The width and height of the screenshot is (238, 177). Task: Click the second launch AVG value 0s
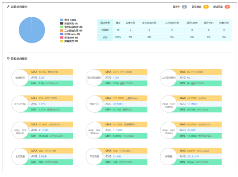click(188, 77)
